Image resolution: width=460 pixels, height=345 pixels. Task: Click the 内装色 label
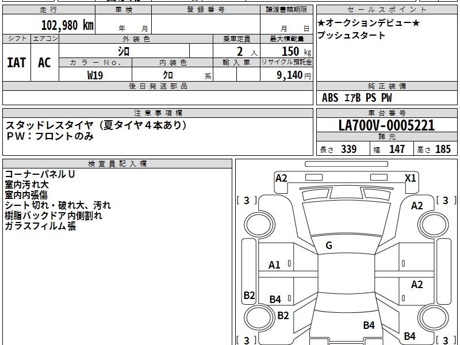pos(172,63)
